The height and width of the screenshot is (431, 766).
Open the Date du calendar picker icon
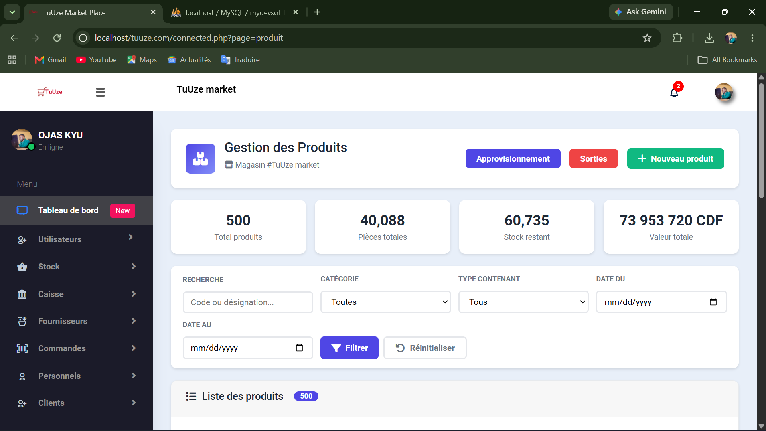[x=713, y=302]
